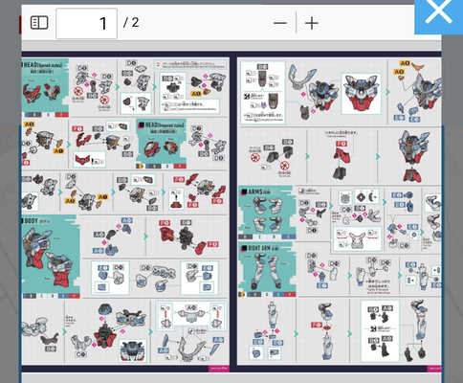This screenshot has width=463, height=383.
Task: Click the 'ARMS' section heading
Action: [x=259, y=191]
